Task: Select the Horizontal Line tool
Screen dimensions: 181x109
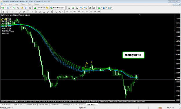Action: pyautogui.click(x=17, y=12)
